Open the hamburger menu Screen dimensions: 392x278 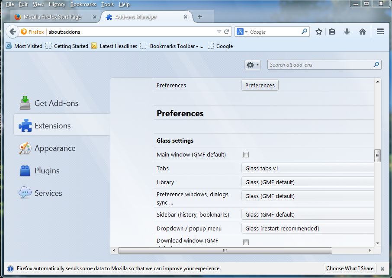(380, 32)
